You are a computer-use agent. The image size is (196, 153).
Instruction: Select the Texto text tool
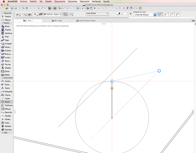7,88
